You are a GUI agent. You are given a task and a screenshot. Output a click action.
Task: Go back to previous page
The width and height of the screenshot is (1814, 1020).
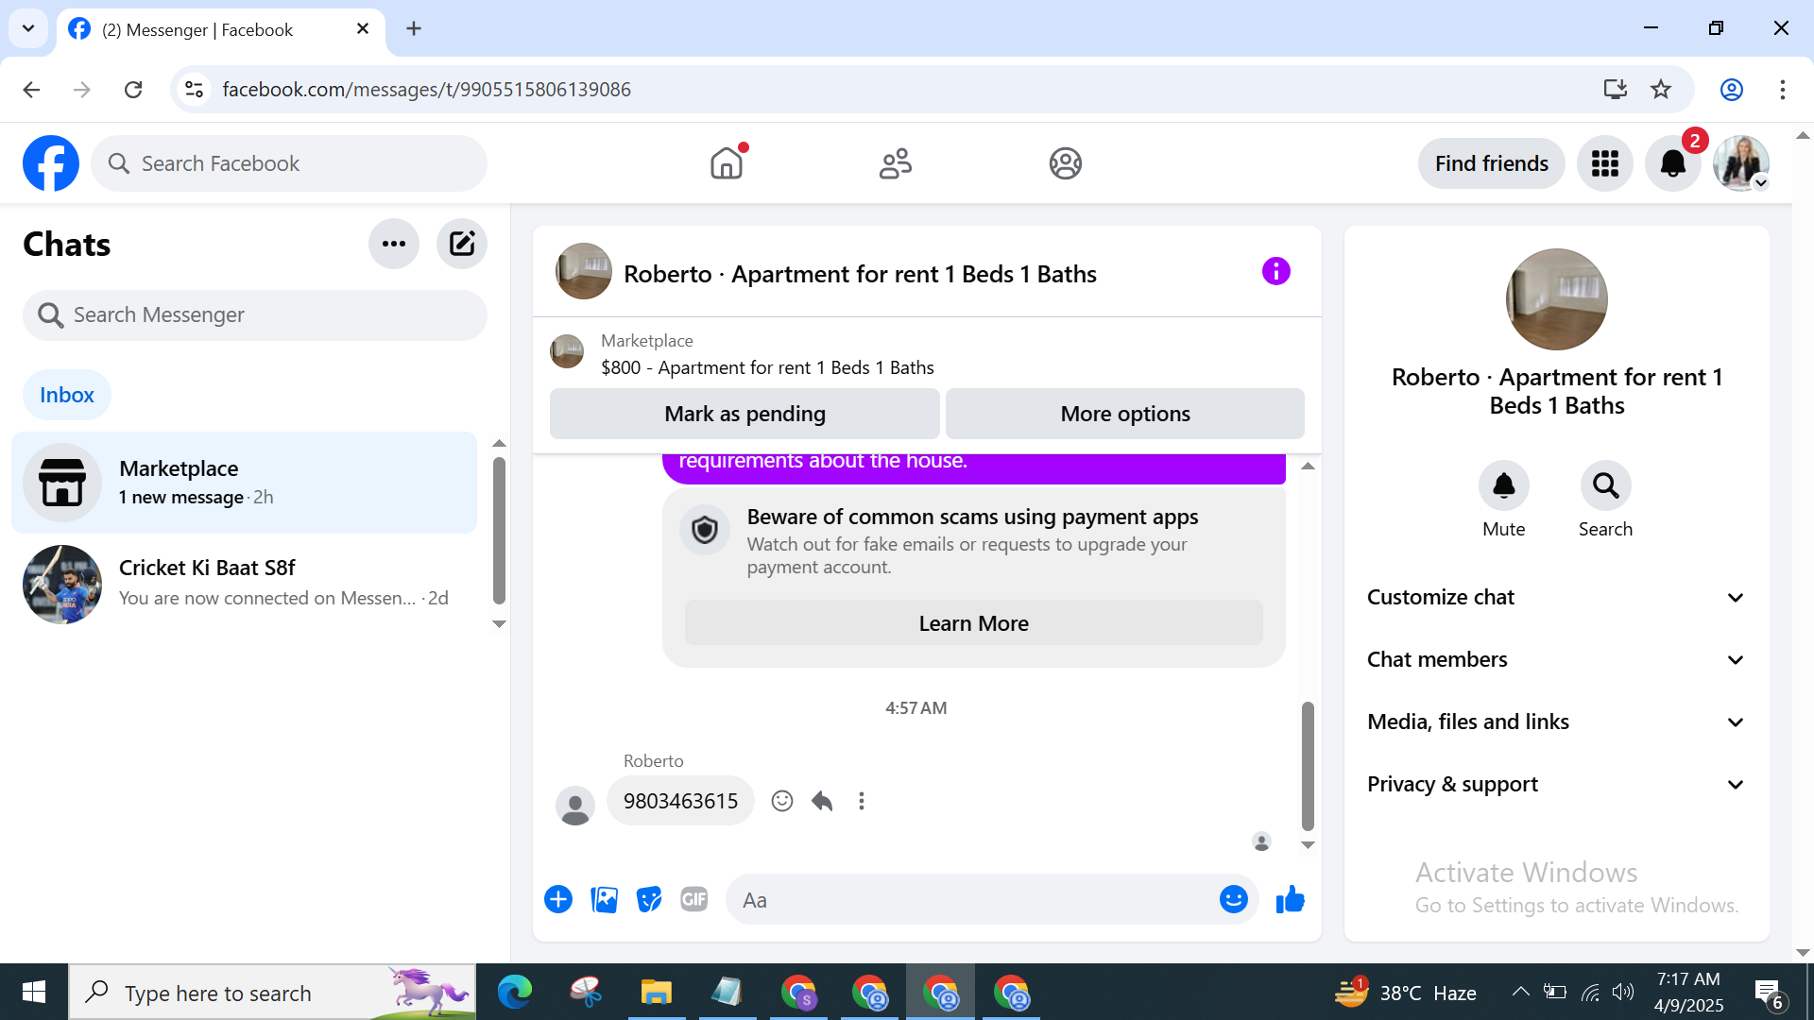coord(31,89)
